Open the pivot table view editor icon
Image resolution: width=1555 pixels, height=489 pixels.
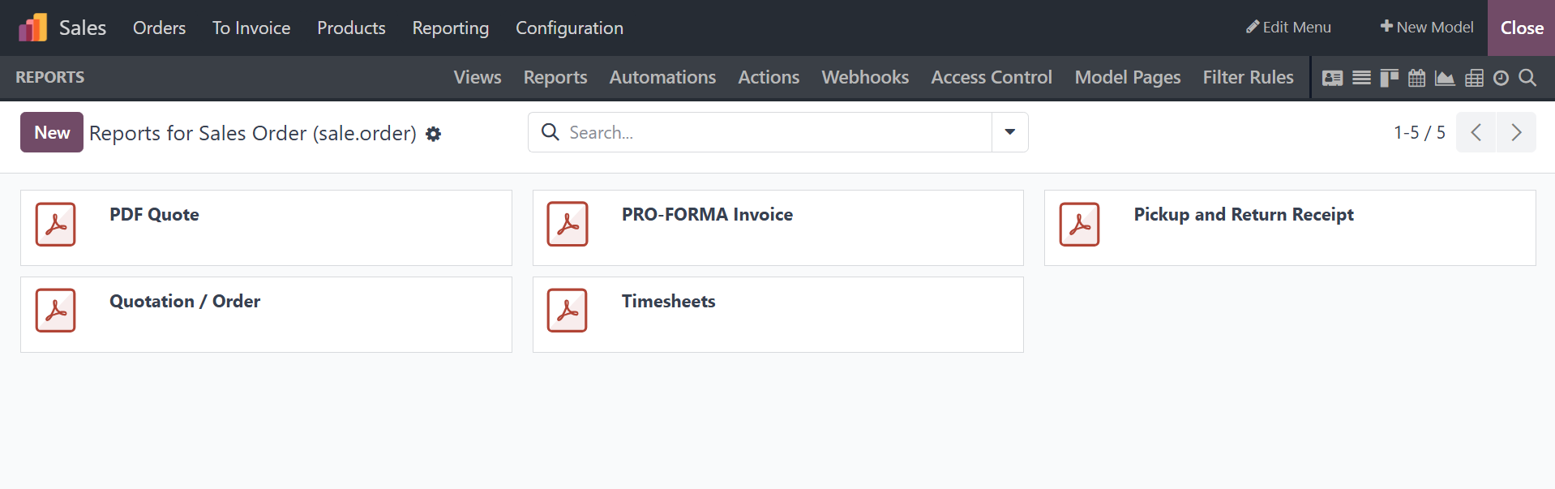(1474, 78)
